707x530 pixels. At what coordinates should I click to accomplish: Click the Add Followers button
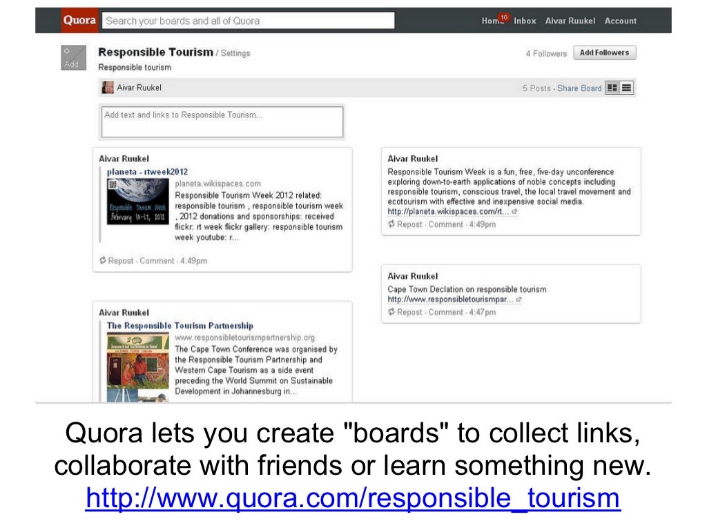605,52
